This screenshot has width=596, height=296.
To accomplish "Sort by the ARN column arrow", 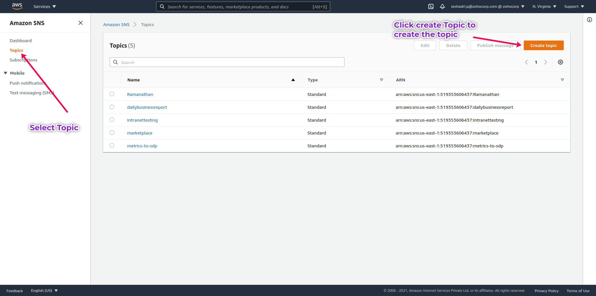I will [x=562, y=80].
